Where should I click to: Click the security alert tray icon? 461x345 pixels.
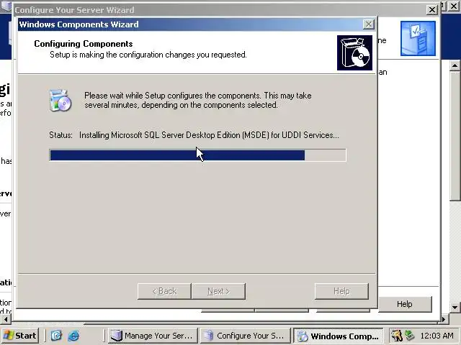396,336
